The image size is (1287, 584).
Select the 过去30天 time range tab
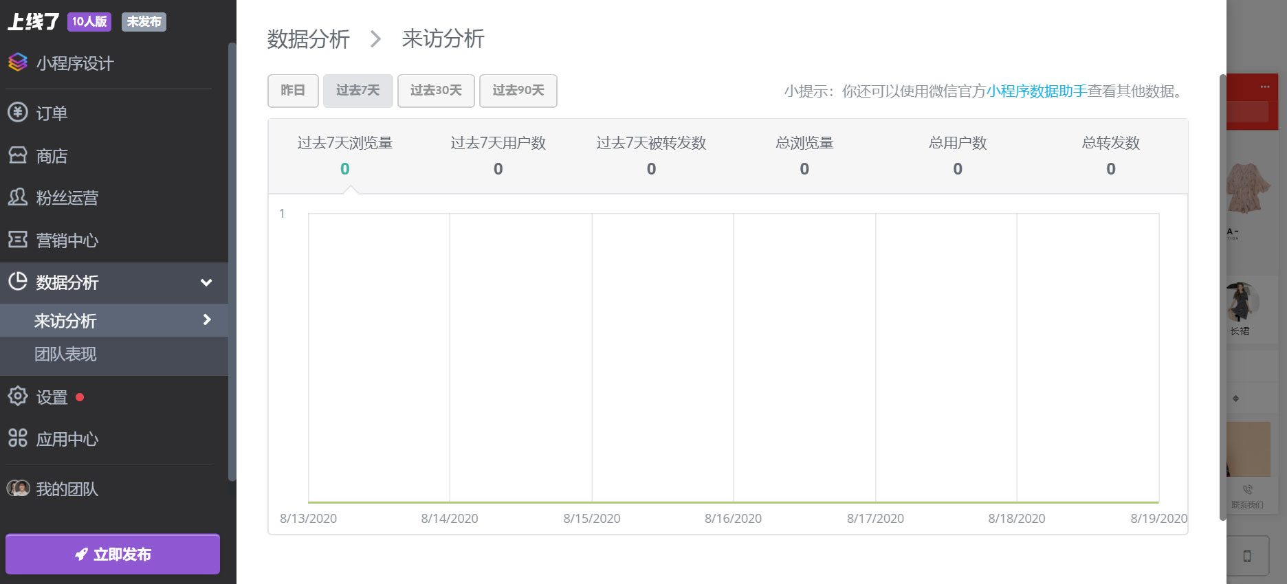point(436,91)
